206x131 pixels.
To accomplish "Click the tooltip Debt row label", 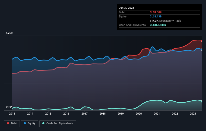I will pyautogui.click(x=122, y=12).
